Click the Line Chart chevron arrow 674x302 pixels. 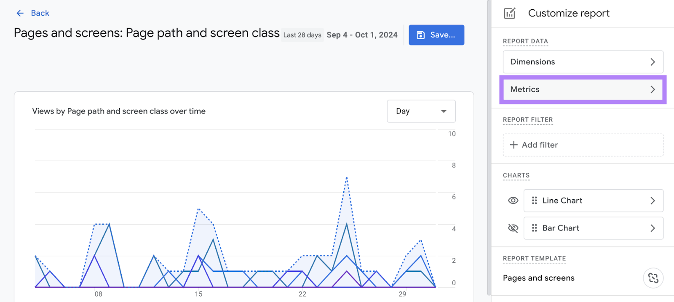coord(653,201)
